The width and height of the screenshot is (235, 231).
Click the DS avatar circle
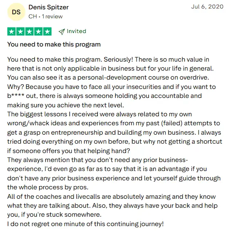16,12
